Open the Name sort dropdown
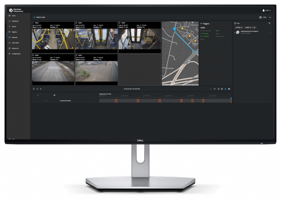 (248, 28)
